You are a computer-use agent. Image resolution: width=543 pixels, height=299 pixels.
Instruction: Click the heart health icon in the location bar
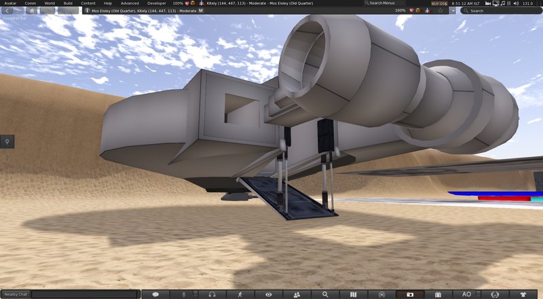coord(411,11)
